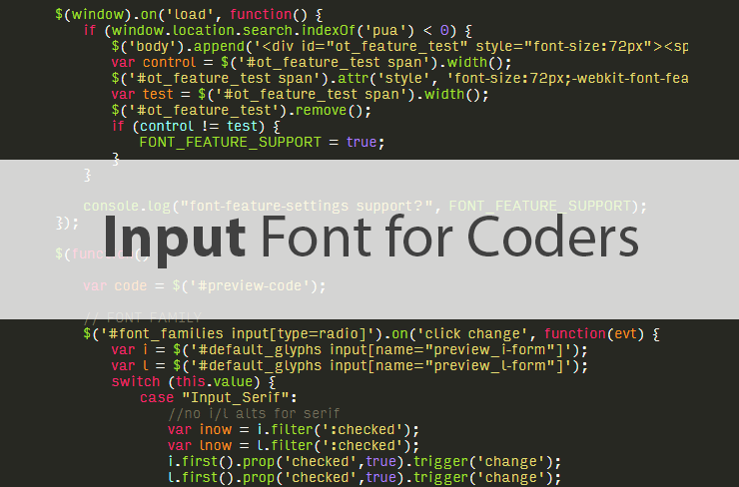This screenshot has height=487, width=739.
Task: Click the "var inow = i.filter(':checked');" line
Action: 294,430
